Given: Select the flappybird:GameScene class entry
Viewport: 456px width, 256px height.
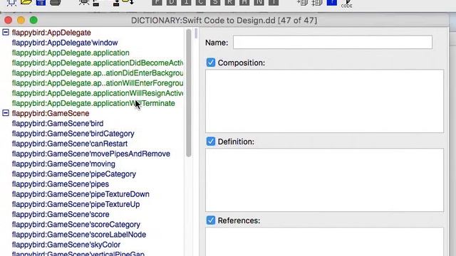Looking at the screenshot, I should (51, 113).
